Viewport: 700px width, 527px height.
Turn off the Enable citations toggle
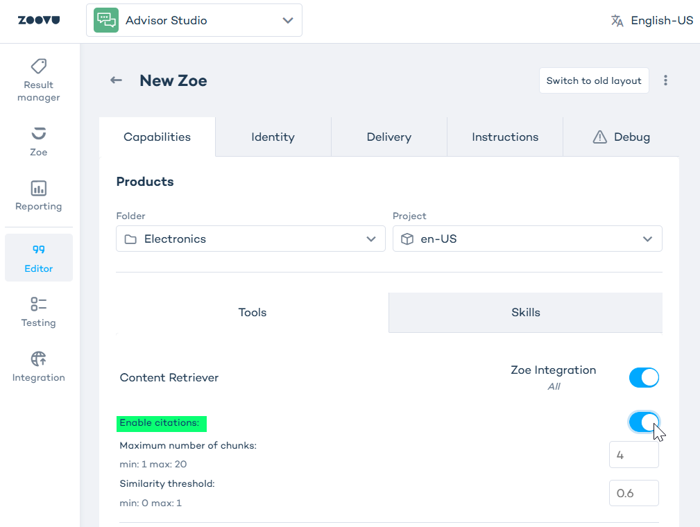point(644,422)
